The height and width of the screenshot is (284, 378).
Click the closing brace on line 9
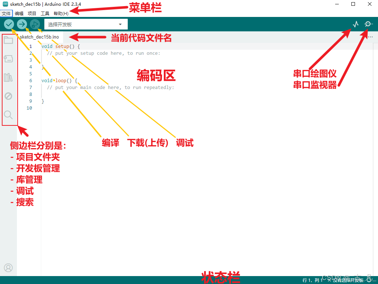tap(43, 101)
